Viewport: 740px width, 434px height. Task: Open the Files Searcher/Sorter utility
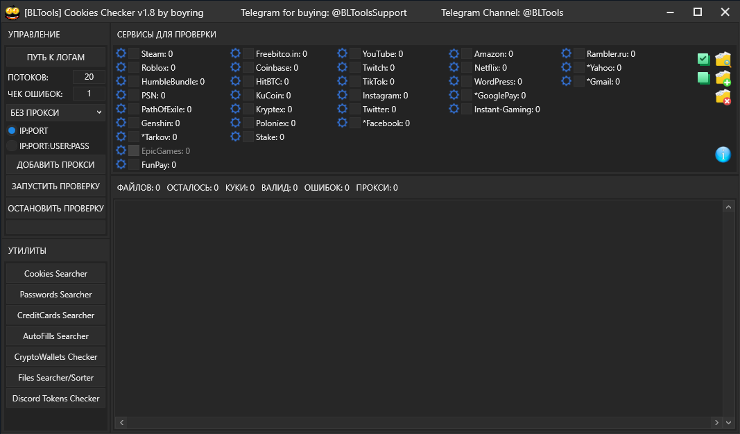[x=55, y=377]
